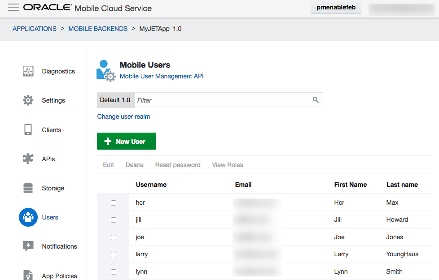Click the Settings gear icon
This screenshot has height=280, width=439.
(28, 100)
